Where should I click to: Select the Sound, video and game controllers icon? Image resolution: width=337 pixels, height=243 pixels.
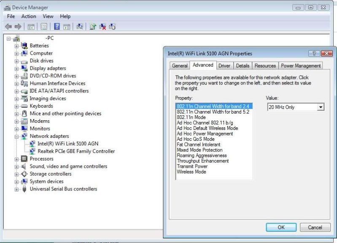tap(24, 166)
